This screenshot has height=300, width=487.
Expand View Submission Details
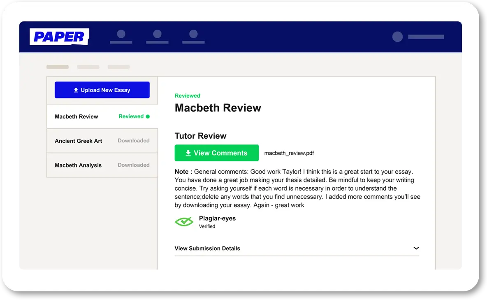[x=207, y=248]
